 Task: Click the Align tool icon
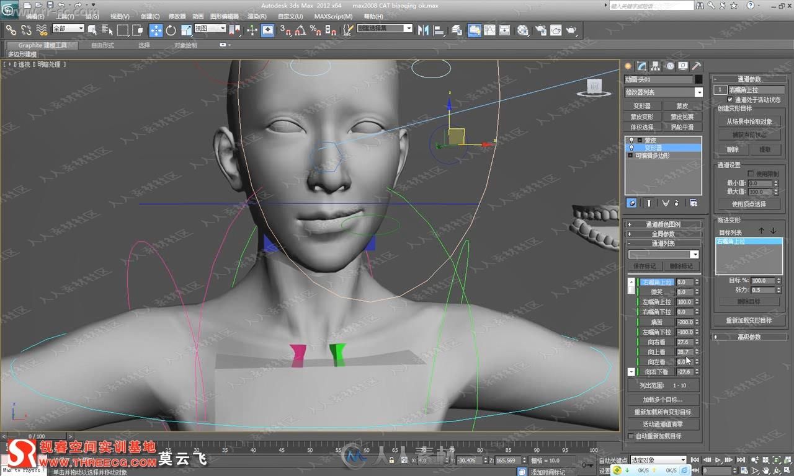pos(439,29)
